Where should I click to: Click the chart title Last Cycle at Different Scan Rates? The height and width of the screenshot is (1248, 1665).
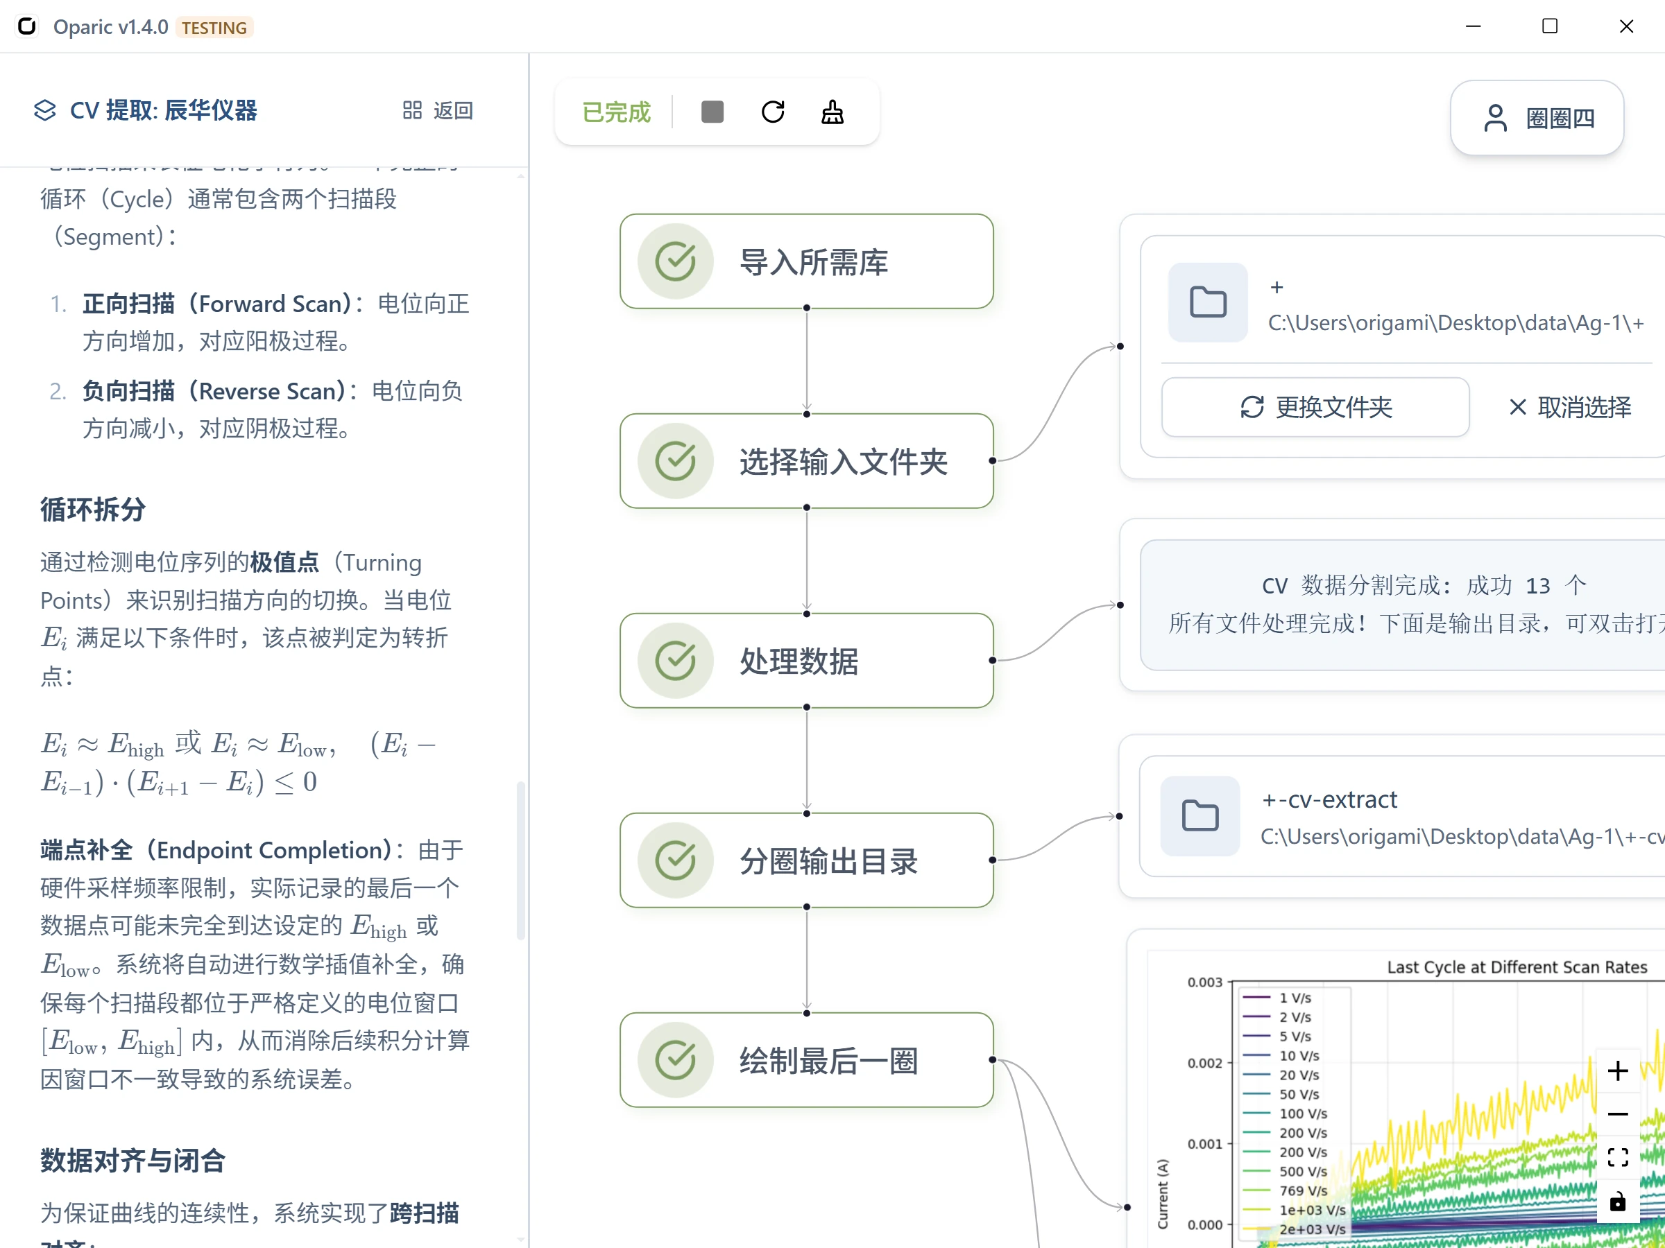[x=1517, y=967]
